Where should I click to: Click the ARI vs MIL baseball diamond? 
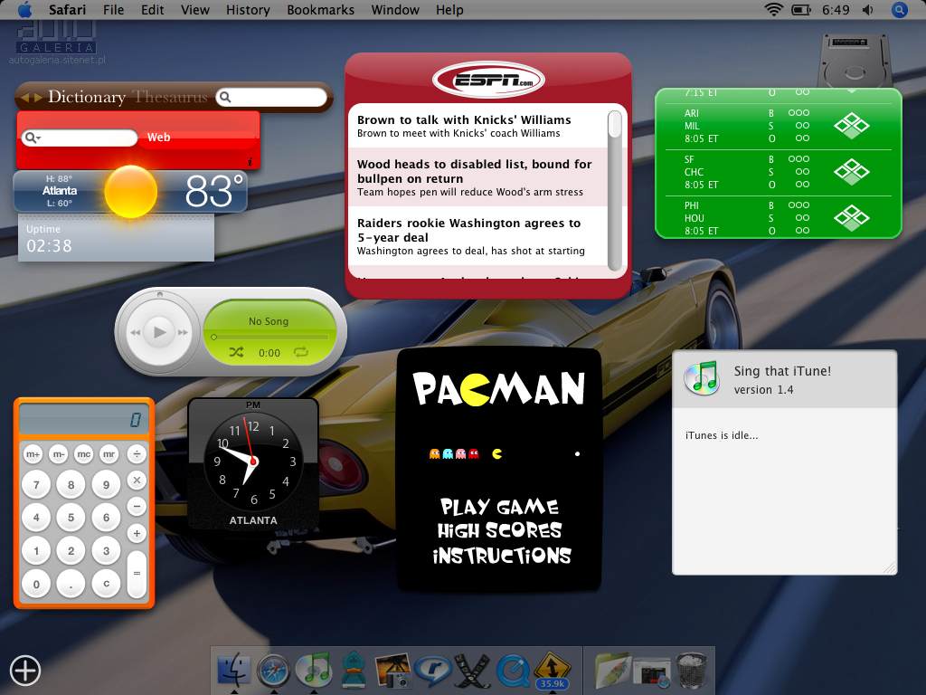pyautogui.click(x=851, y=125)
